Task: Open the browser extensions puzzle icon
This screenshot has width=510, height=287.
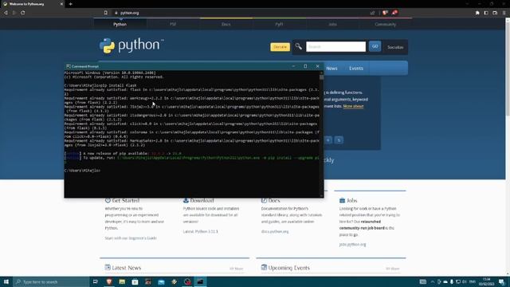Action: (x=477, y=13)
